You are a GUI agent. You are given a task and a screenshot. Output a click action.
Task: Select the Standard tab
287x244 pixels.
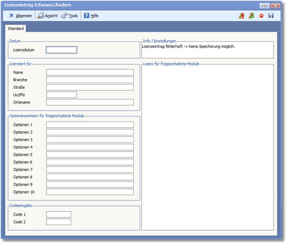point(16,29)
